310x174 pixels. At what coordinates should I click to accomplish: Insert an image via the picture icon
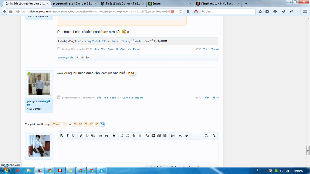coord(153,136)
